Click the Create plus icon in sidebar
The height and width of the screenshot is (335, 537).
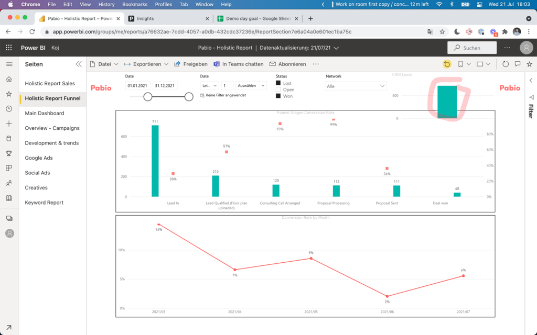pyautogui.click(x=9, y=124)
